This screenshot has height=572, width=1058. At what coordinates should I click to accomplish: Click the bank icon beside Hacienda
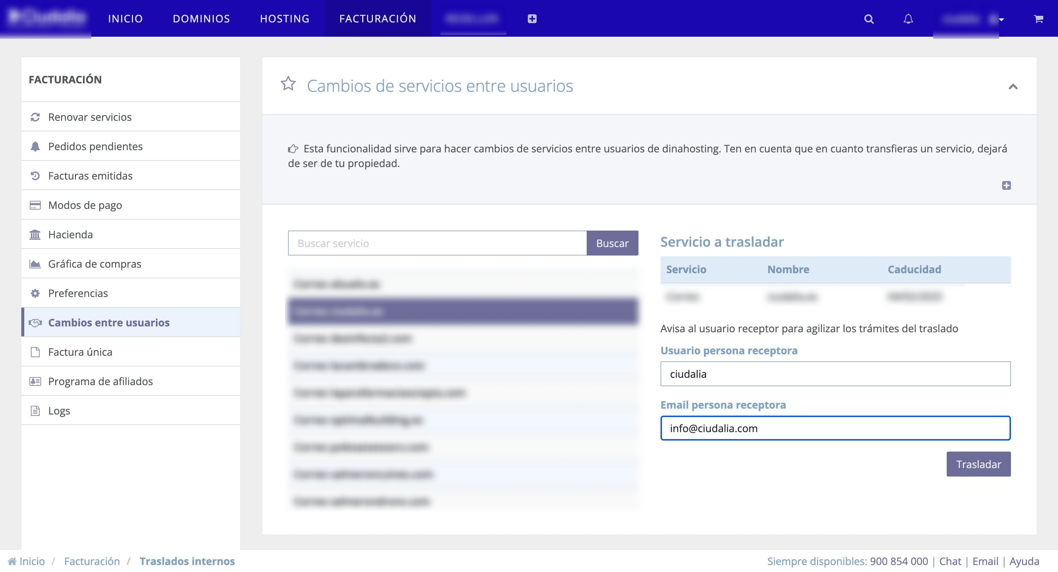pyautogui.click(x=35, y=234)
